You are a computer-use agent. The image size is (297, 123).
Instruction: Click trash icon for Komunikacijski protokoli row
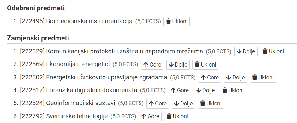265,51
